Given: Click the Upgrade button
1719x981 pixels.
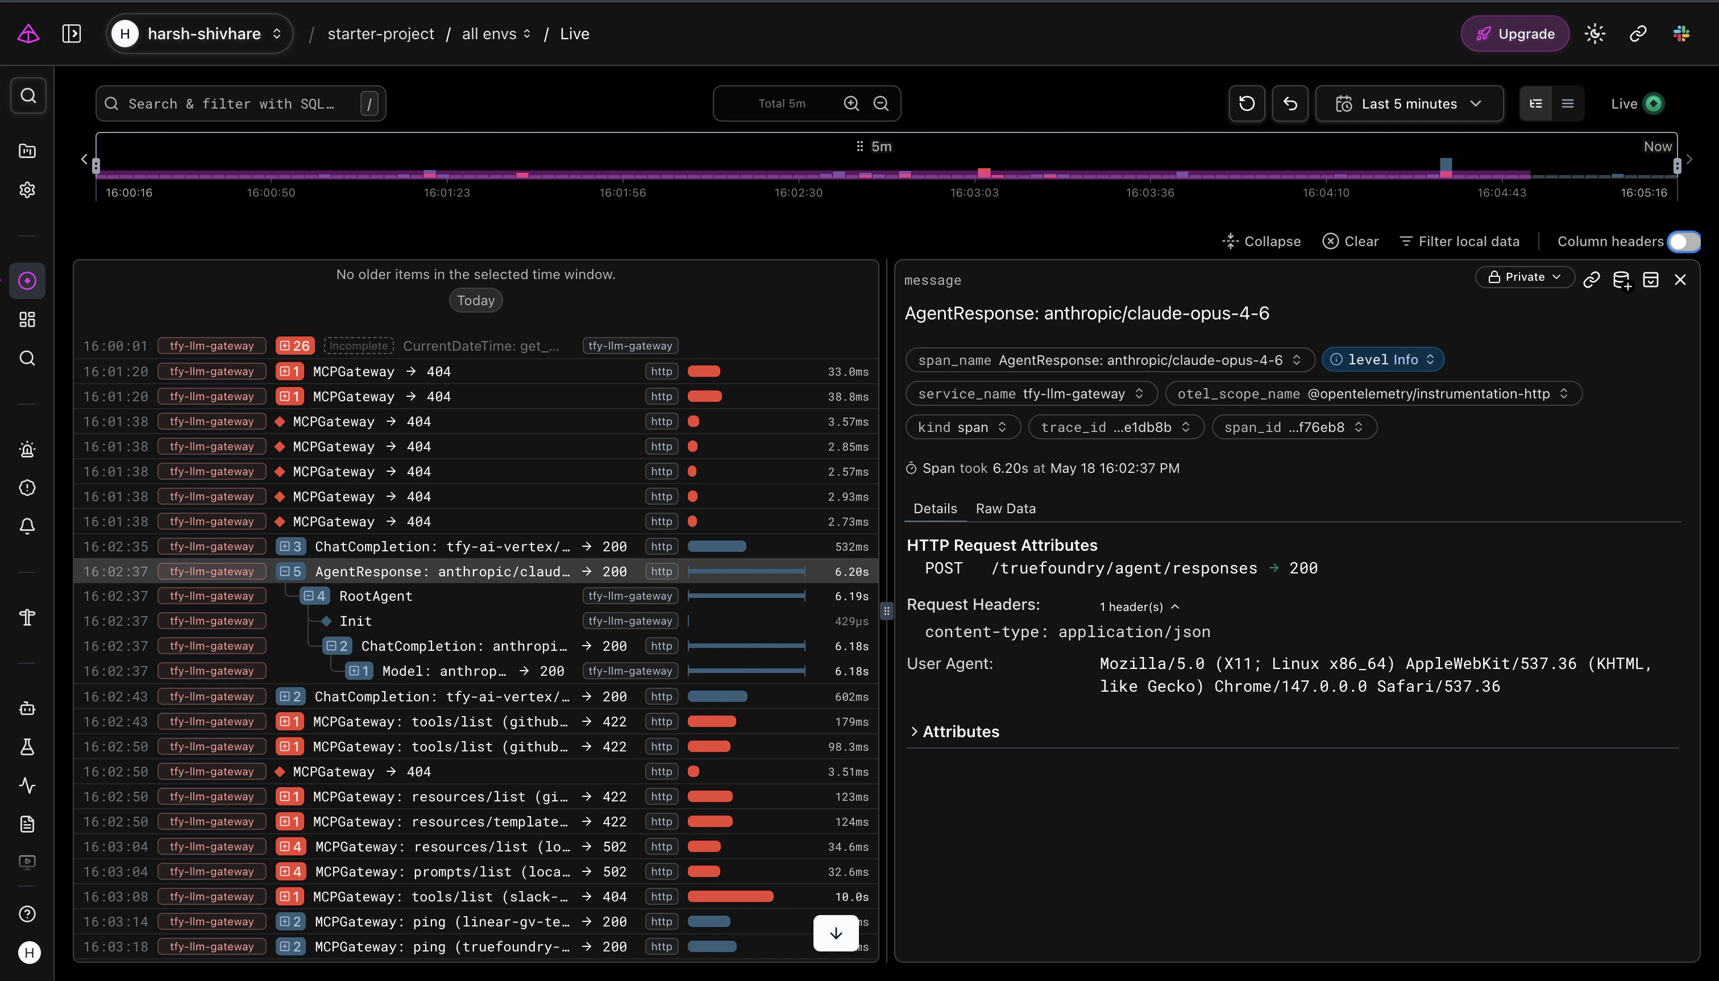Looking at the screenshot, I should tap(1515, 34).
